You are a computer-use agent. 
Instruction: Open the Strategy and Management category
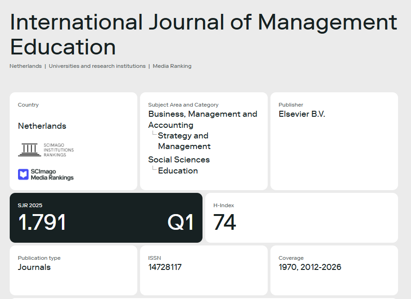(x=184, y=141)
